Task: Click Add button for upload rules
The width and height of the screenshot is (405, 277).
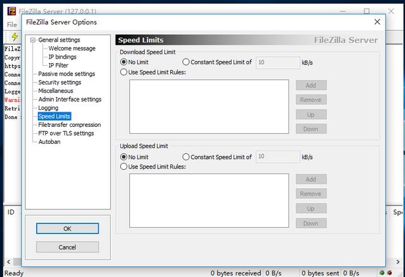Action: tap(311, 179)
